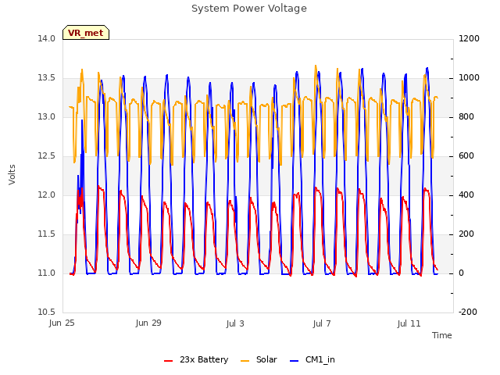Click the 11.0 left axis value
Image resolution: width=500 pixels, height=375 pixels.
pos(47,273)
